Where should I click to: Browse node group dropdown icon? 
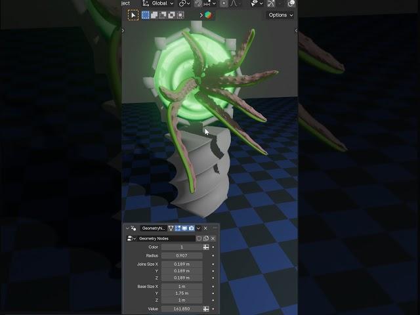click(x=131, y=238)
